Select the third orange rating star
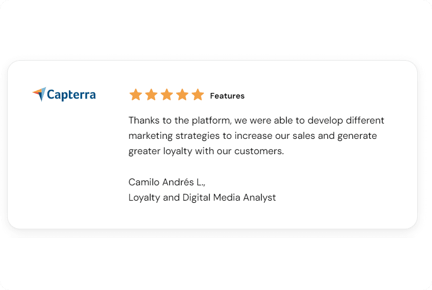432x290 pixels. [167, 95]
